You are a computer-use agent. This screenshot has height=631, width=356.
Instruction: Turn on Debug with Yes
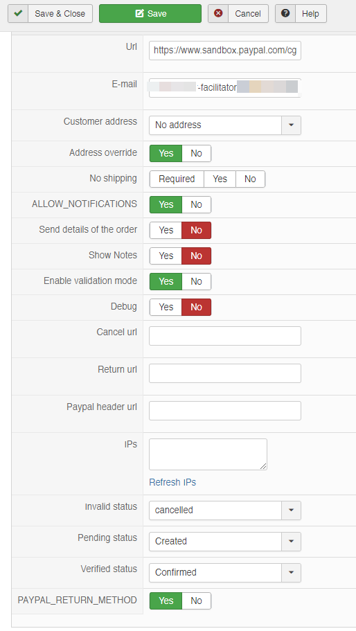[166, 307]
